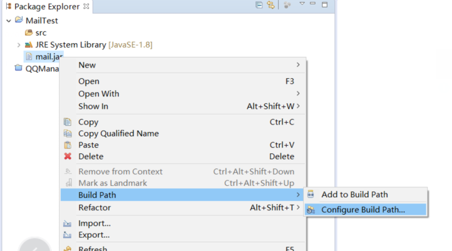Click the closed QQMana project icon
452x251 pixels.
point(18,68)
